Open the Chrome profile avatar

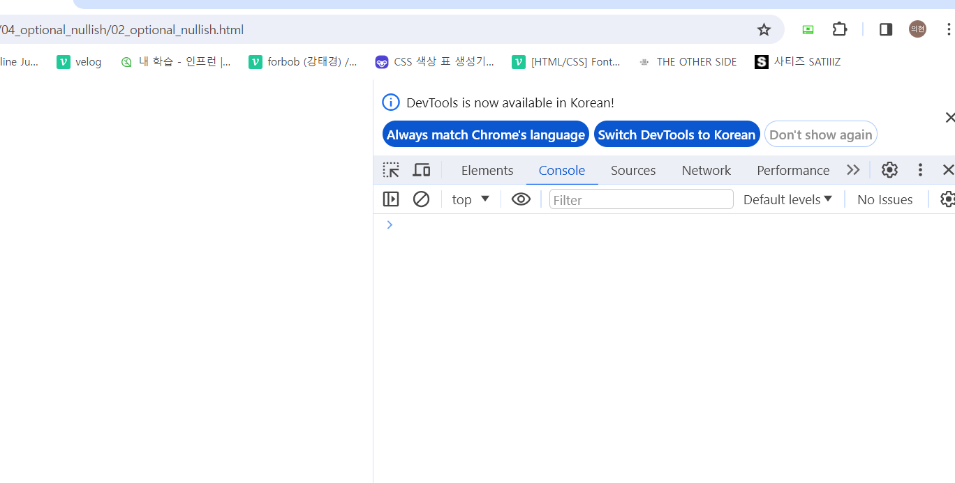pyautogui.click(x=917, y=29)
